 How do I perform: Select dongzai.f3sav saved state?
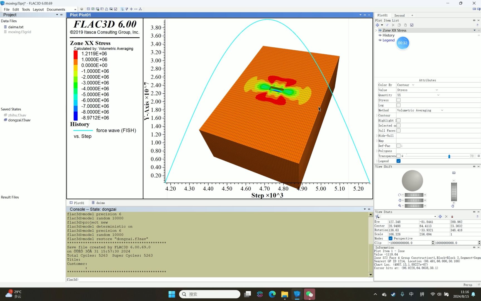click(x=19, y=120)
